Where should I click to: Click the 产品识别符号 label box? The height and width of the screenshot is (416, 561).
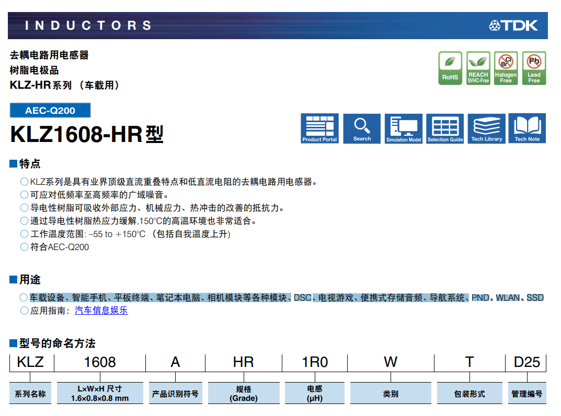tap(175, 394)
